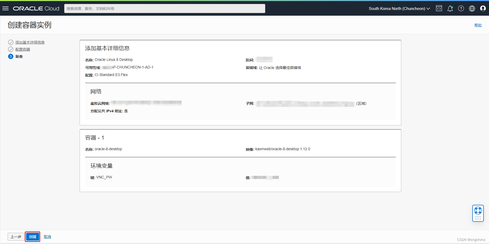
Task: Click the 网络 section heading
Action: pos(96,91)
